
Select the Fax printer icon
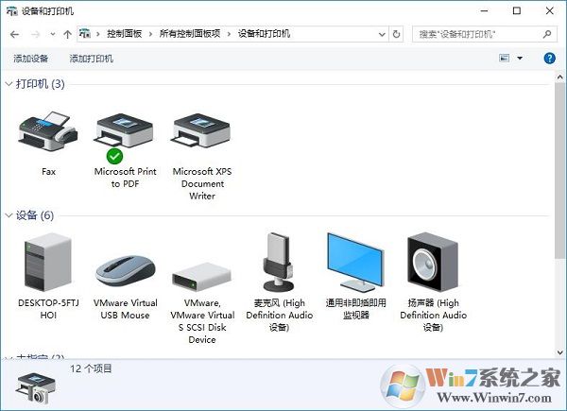(48, 132)
